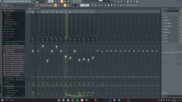The height and width of the screenshot is (102, 182).
Task: Enable the auto scrolling arrow icon
Action: 59,5
